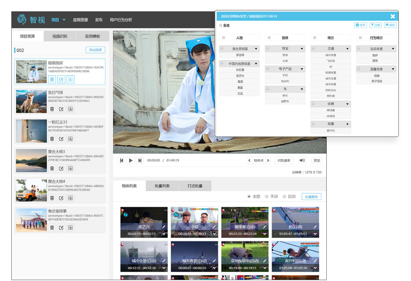Mute the video with speaker icon
Screen dimensions: 411x281
pyautogui.click(x=302, y=161)
